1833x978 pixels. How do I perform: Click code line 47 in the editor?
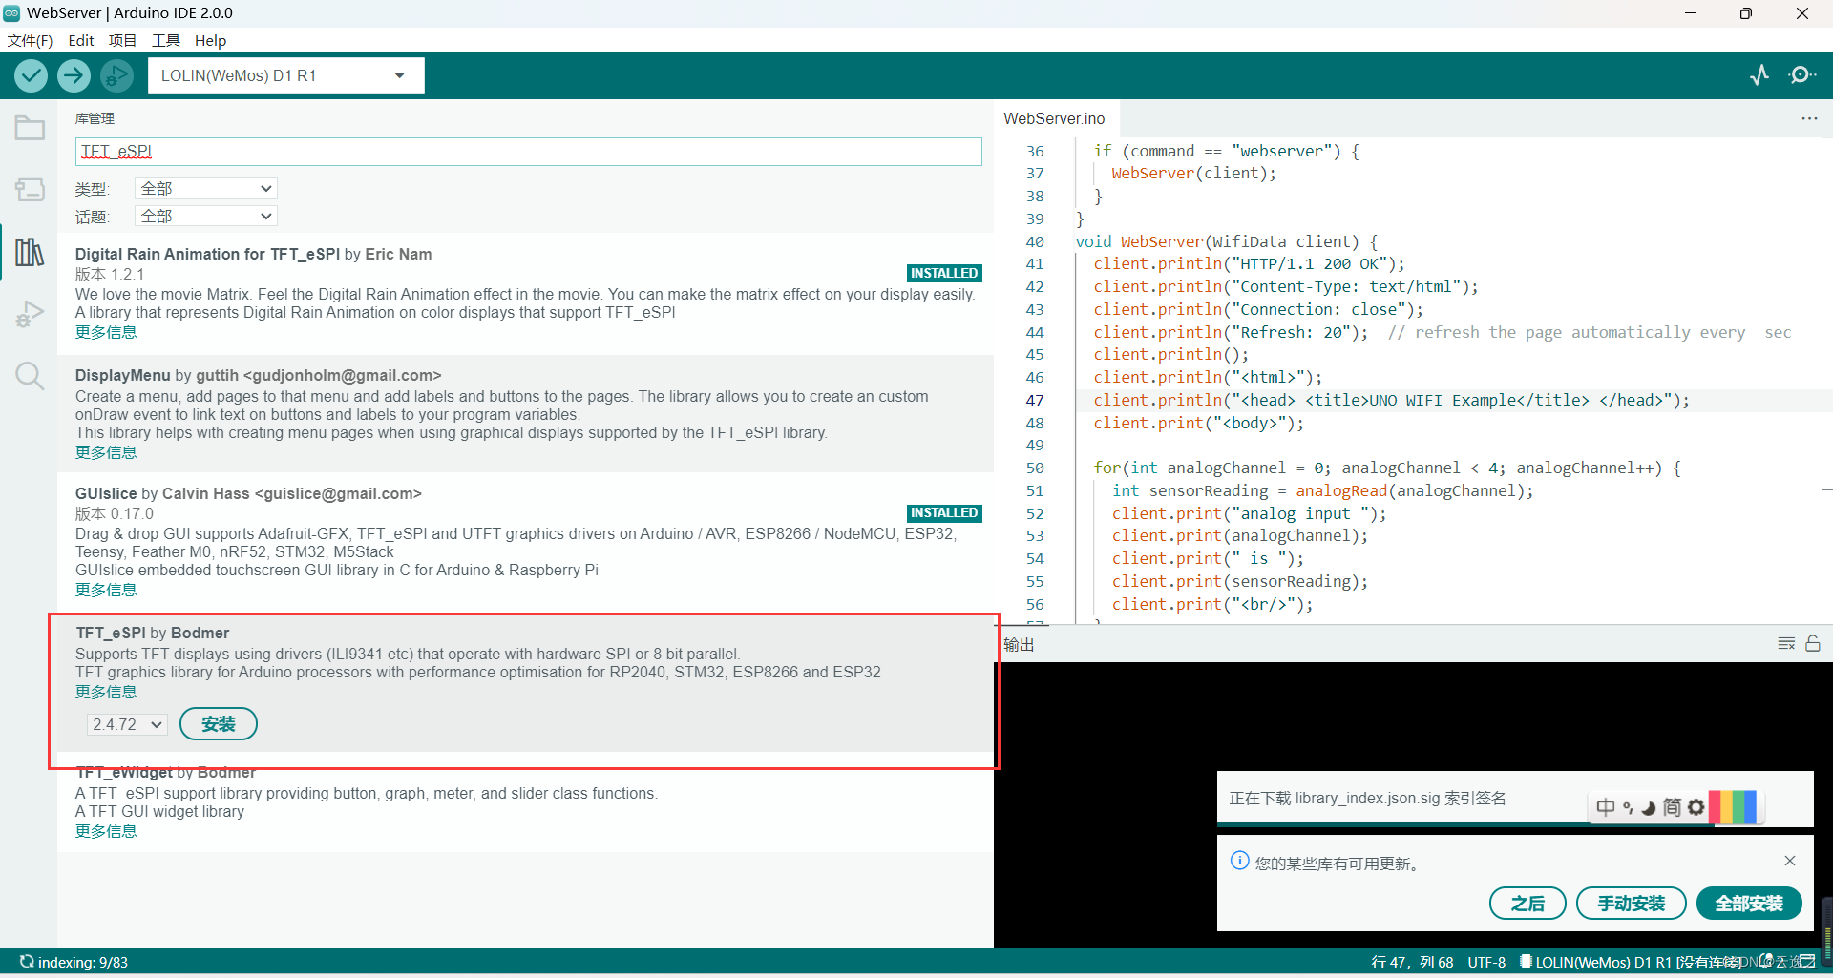(x=1391, y=400)
